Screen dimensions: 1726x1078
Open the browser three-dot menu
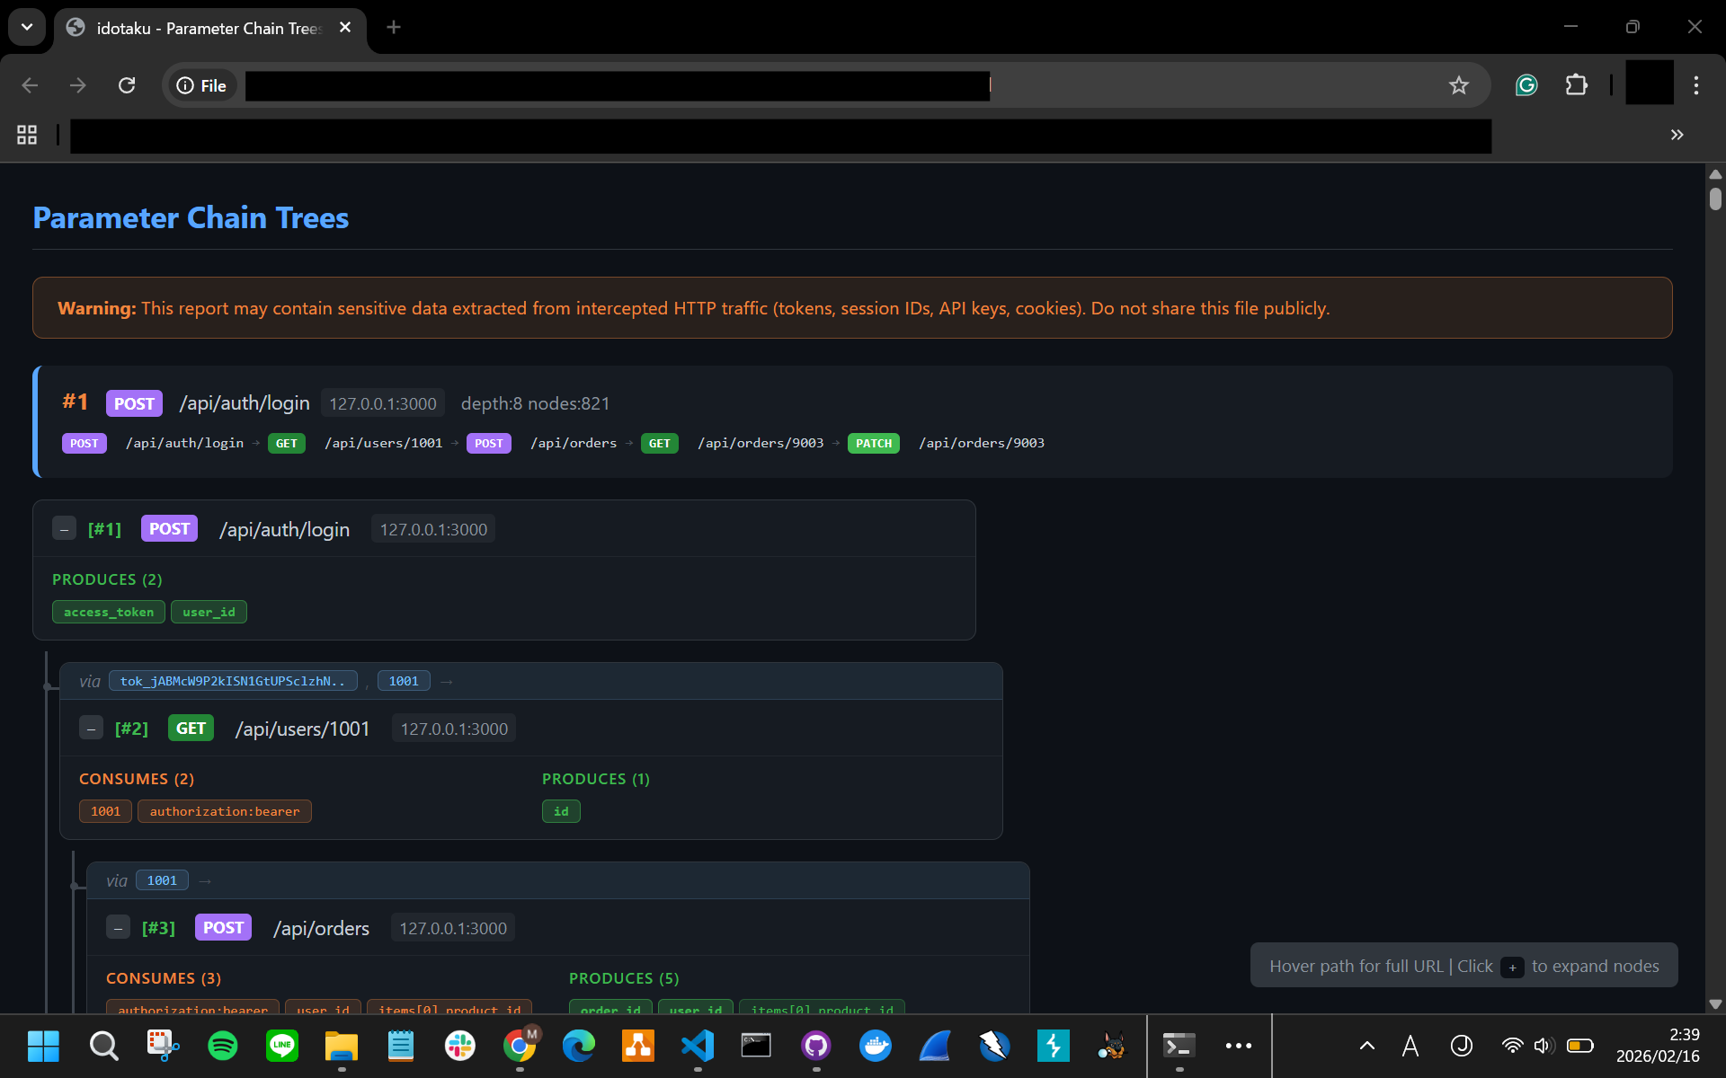tap(1696, 85)
